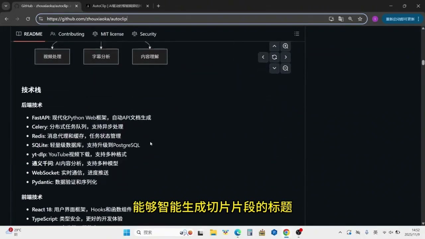Click the 通义千问 list item
This screenshot has width=425, height=239.
pos(75,163)
